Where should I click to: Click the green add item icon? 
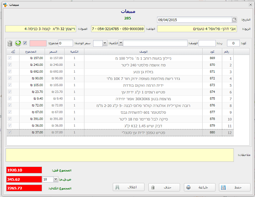pos(18,43)
